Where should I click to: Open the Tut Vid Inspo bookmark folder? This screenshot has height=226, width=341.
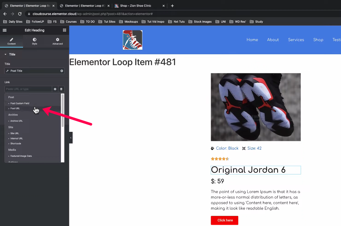pyautogui.click(x=153, y=21)
